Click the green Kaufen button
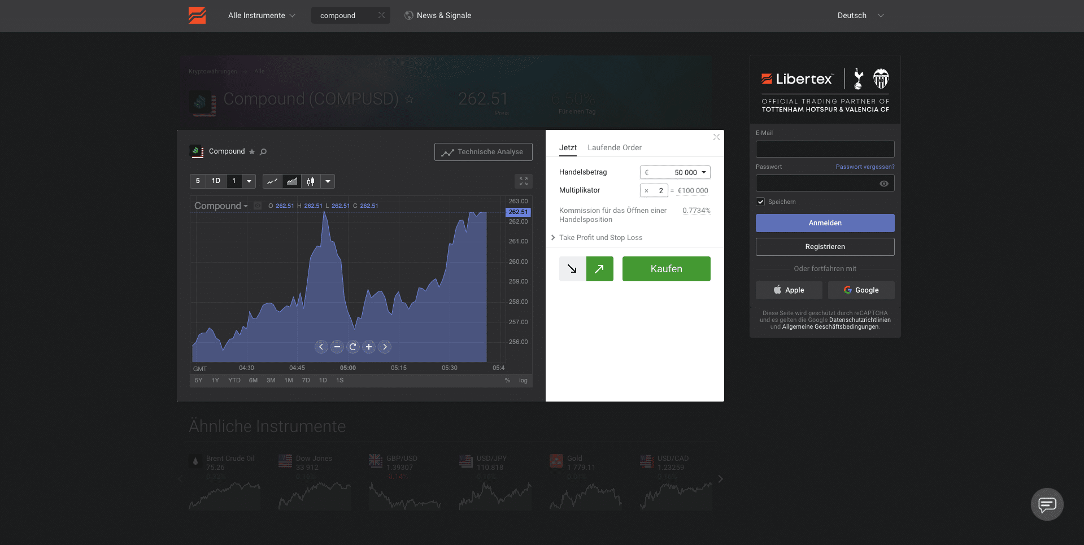 point(666,269)
